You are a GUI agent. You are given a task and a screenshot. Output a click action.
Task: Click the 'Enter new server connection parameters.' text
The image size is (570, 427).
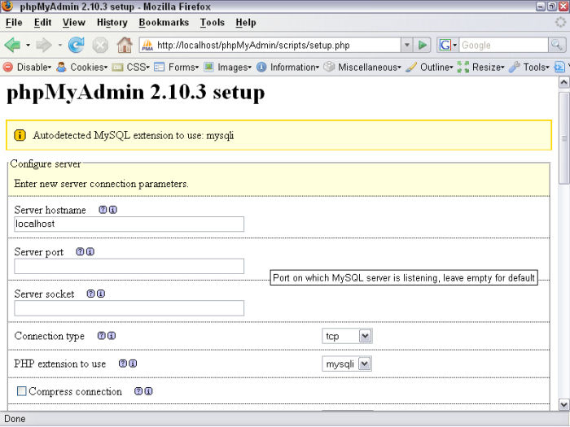(x=101, y=184)
